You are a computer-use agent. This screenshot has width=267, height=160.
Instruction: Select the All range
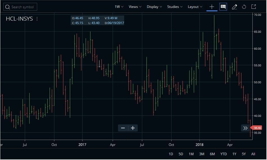pyautogui.click(x=253, y=154)
